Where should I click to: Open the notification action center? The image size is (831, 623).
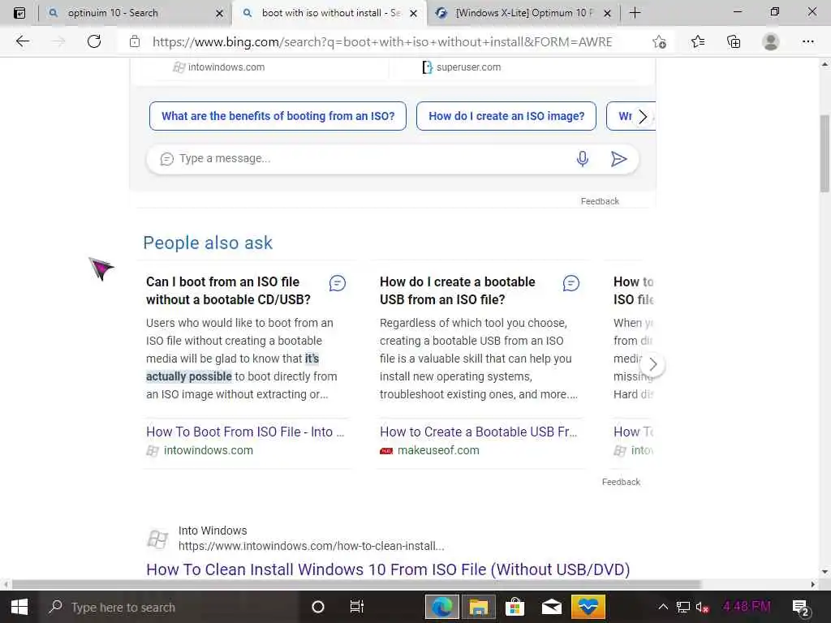click(x=800, y=608)
